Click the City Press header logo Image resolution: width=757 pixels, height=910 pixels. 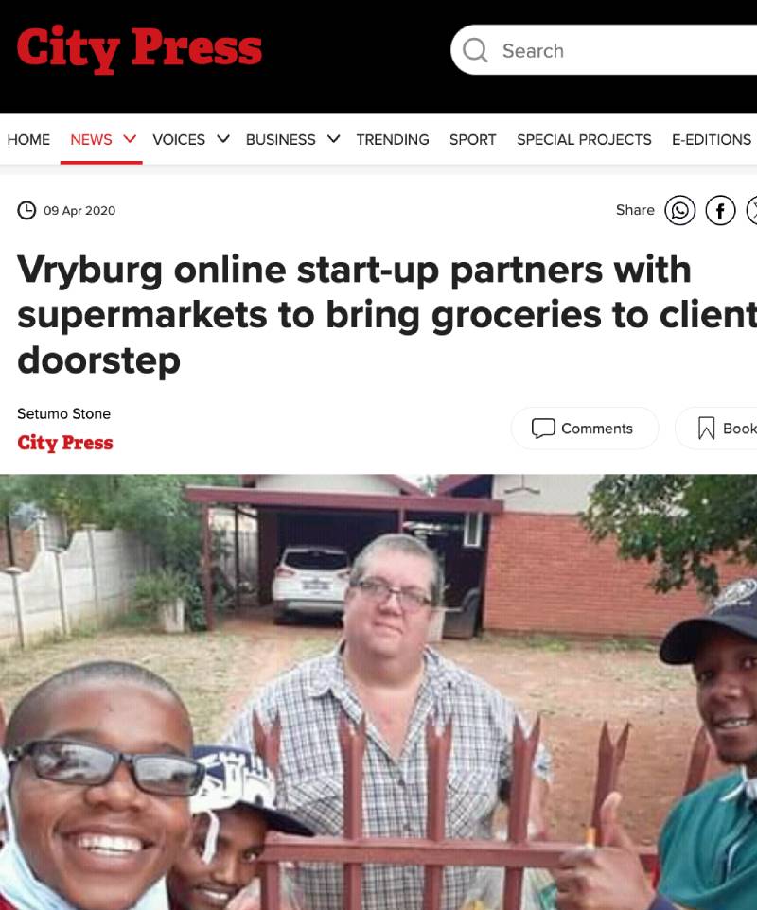[139, 49]
